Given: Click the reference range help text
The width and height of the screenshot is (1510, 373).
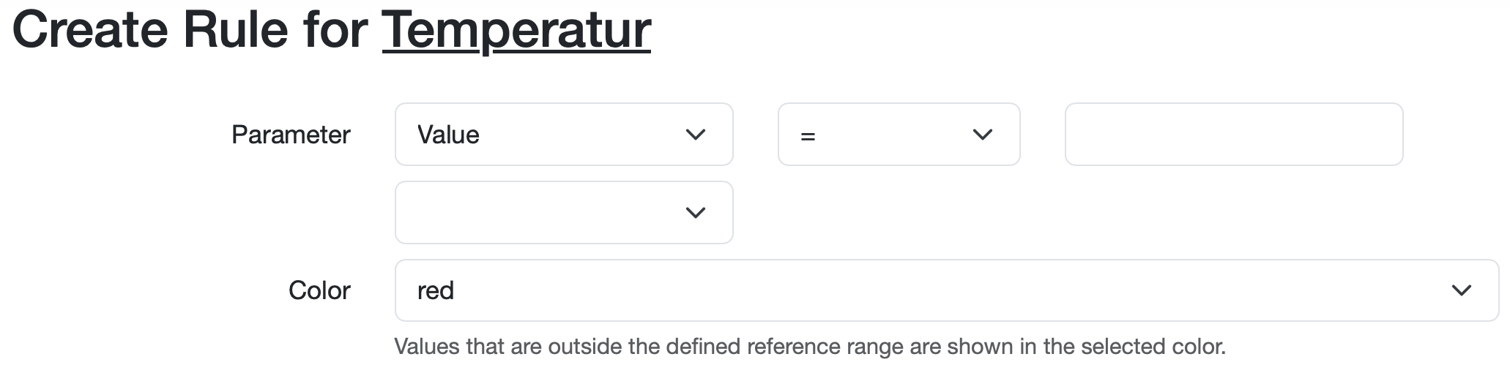Looking at the screenshot, I should [x=809, y=346].
